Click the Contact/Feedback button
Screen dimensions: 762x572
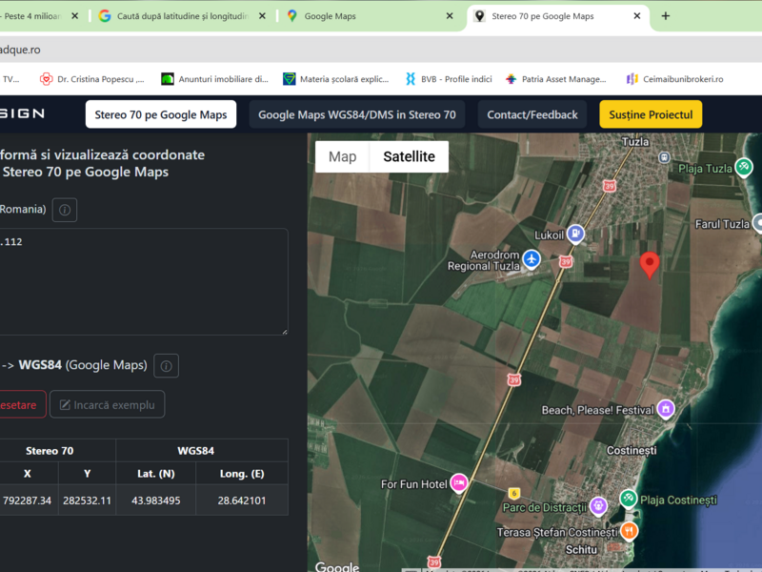point(532,114)
